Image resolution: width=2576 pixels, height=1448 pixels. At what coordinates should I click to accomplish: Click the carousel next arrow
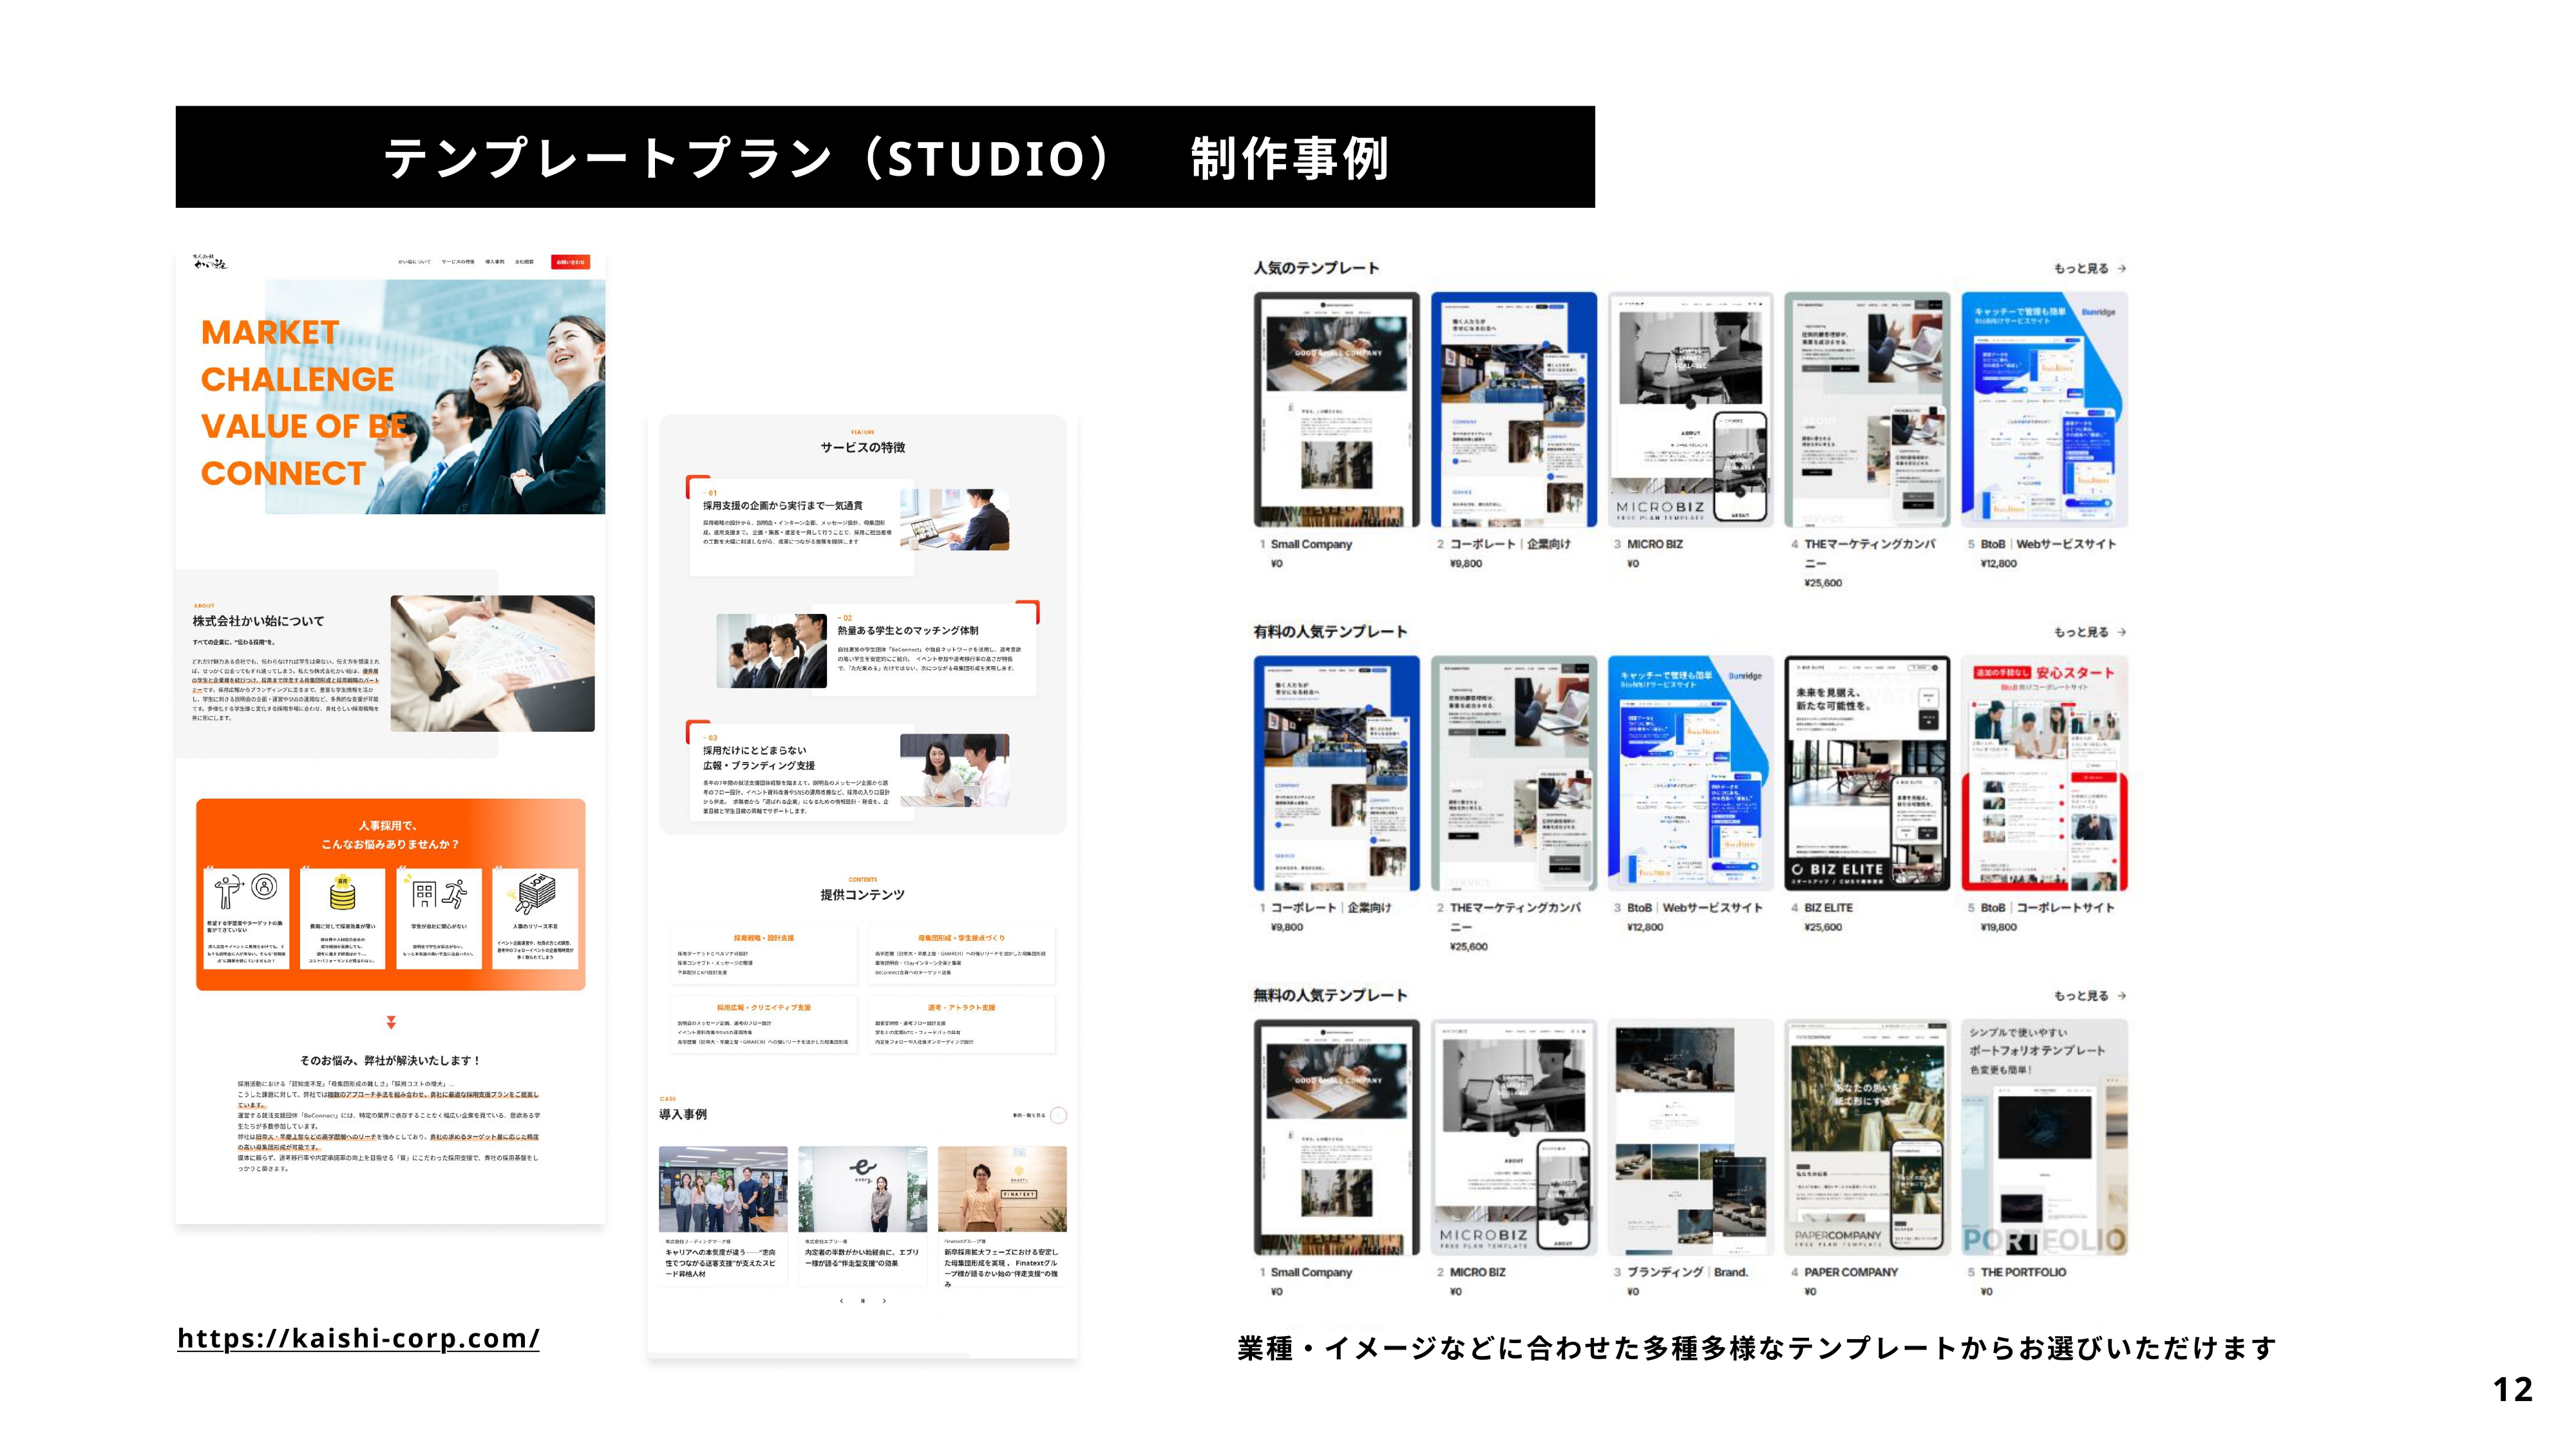[x=884, y=1301]
